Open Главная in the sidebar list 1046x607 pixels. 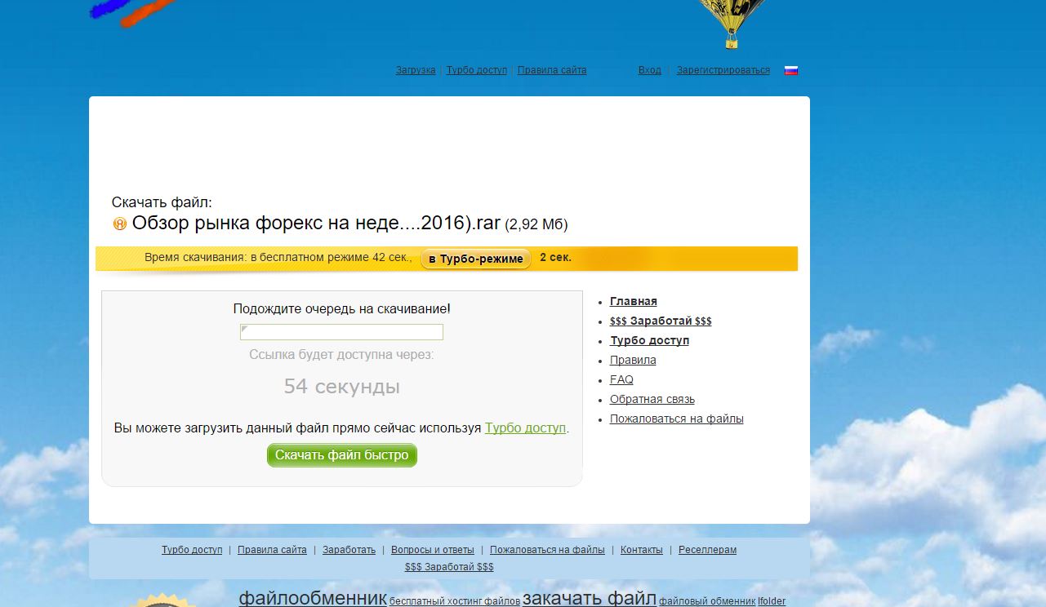pos(634,301)
